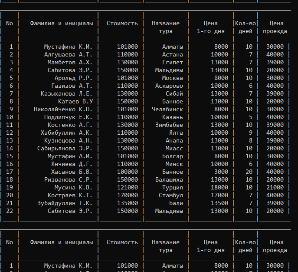Select Казыханова Л.Е. in the list
298x272 pixels.
pos(66,94)
